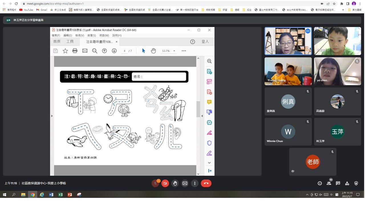Open Chrome extensions puzzle icon
This screenshot has width=365, height=205.
(x=342, y=4)
